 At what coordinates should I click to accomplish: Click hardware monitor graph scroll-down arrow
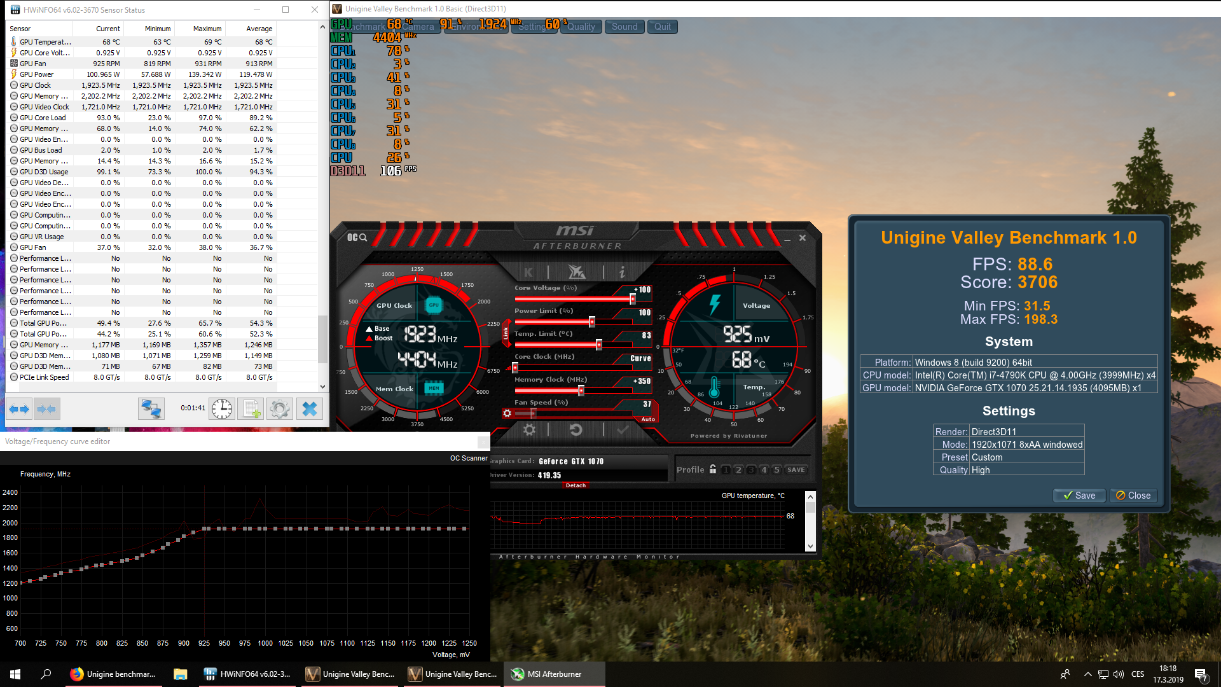point(810,546)
